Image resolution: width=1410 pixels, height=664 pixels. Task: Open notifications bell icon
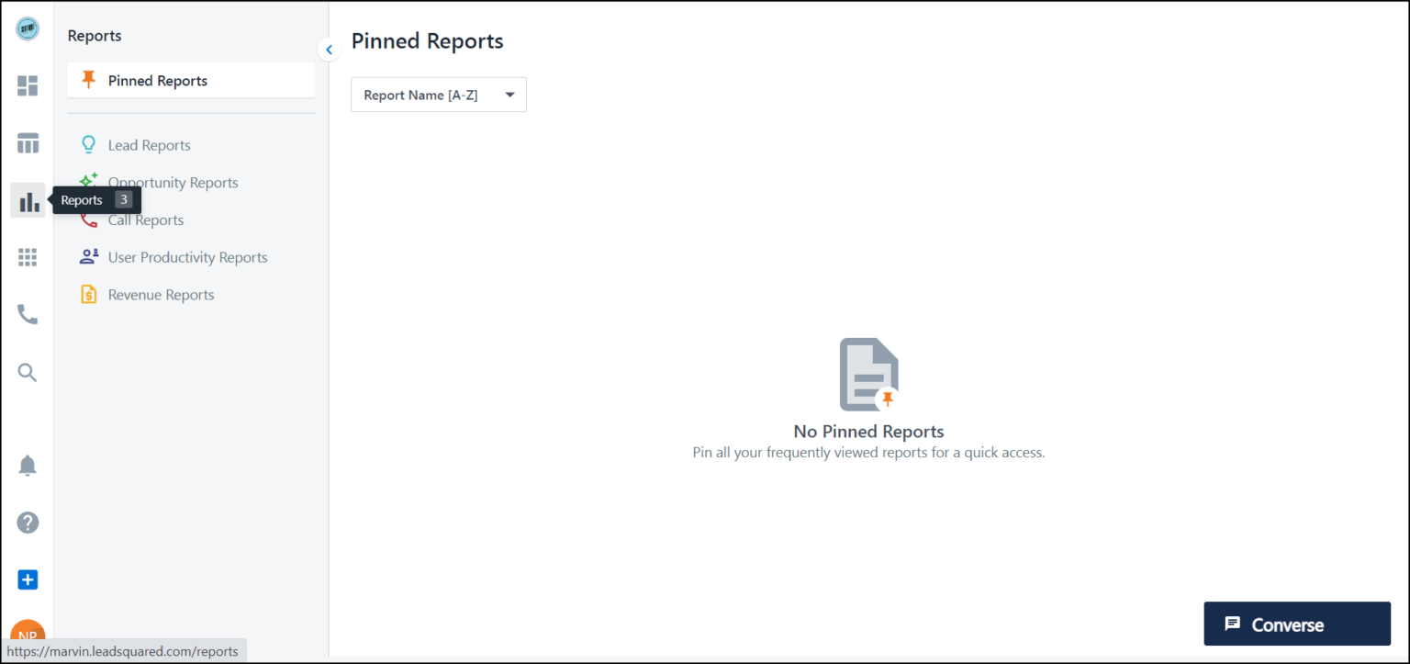[x=28, y=466]
